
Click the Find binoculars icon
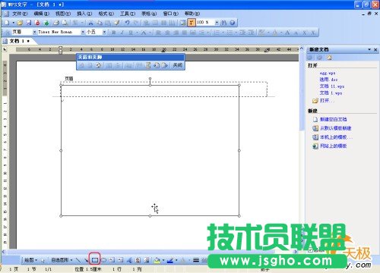[223, 23]
